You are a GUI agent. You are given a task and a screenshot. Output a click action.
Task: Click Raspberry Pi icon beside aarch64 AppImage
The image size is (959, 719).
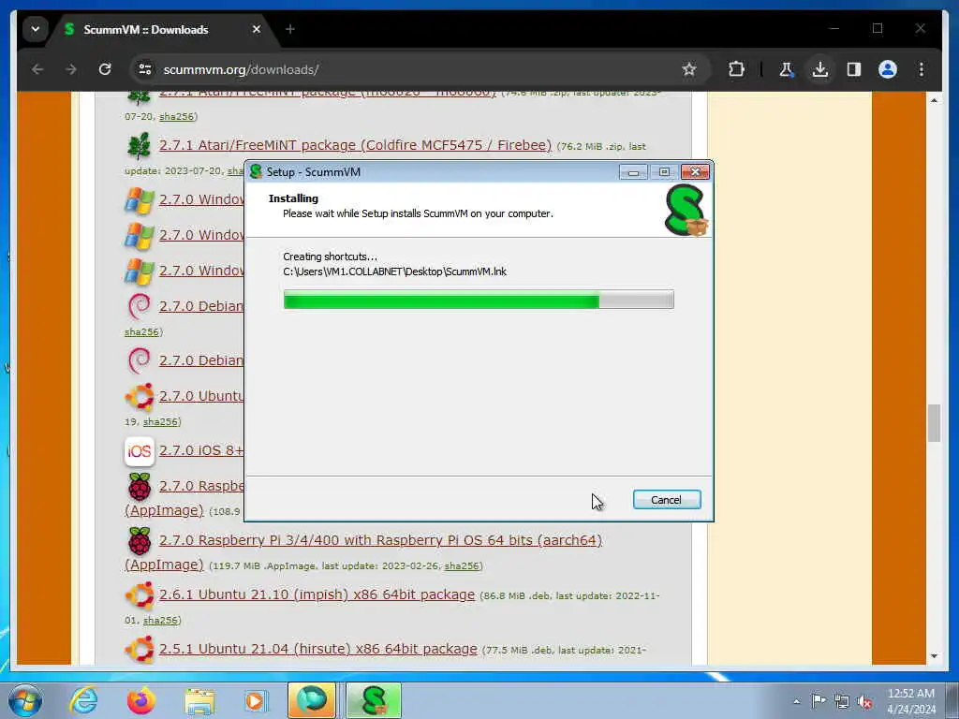pos(140,540)
